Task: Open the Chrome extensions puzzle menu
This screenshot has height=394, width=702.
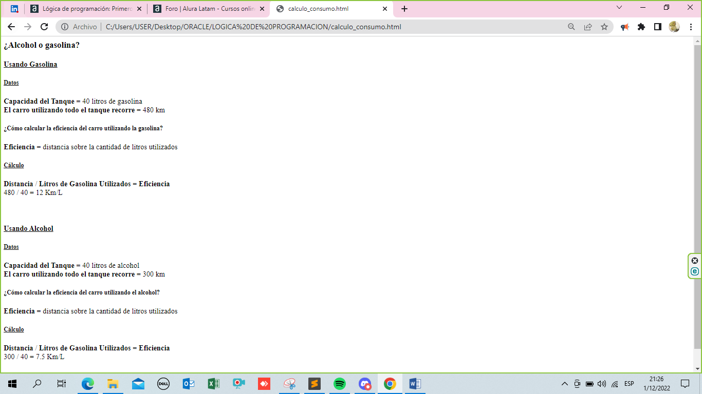Action: pyautogui.click(x=641, y=27)
